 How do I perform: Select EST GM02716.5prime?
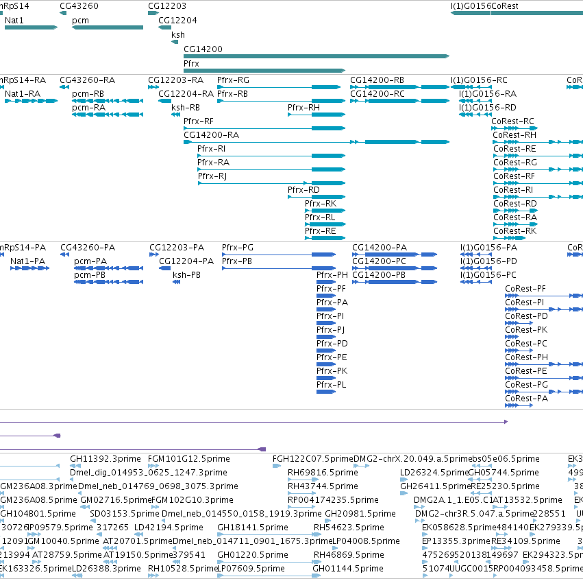click(x=85, y=507)
